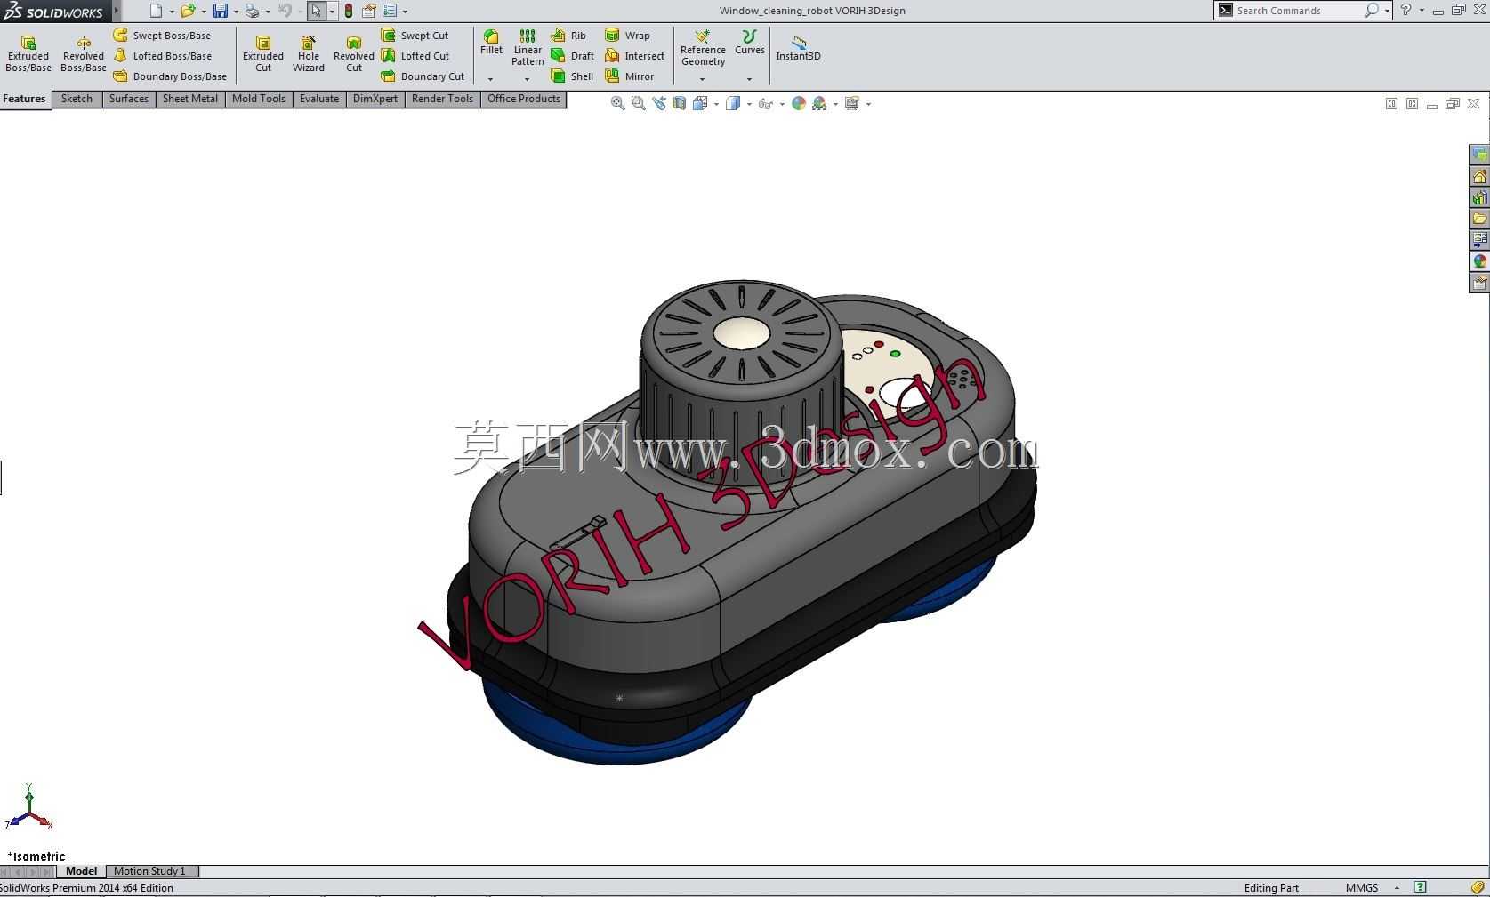Open the Evaluate tab
Viewport: 1490px width, 897px height.
click(319, 99)
